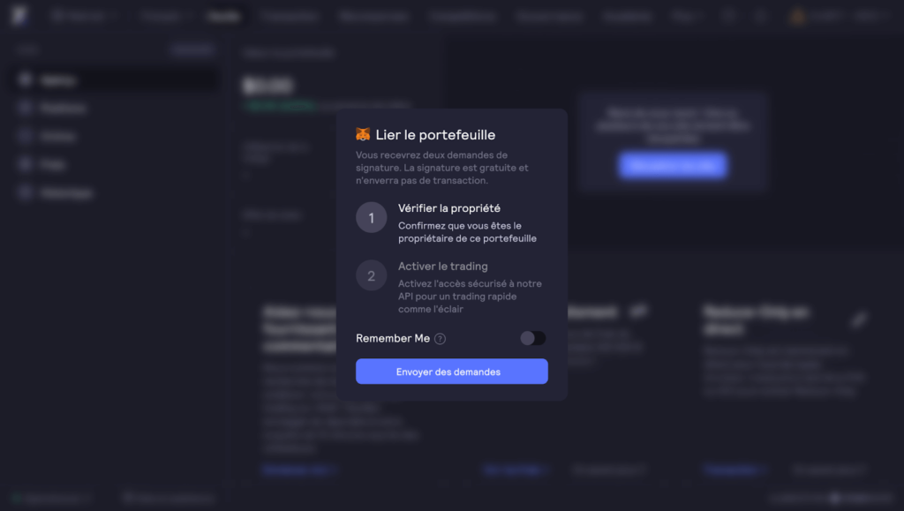904x511 pixels.
Task: Click the blurred pencil edit icon behind dialog
Action: click(859, 319)
